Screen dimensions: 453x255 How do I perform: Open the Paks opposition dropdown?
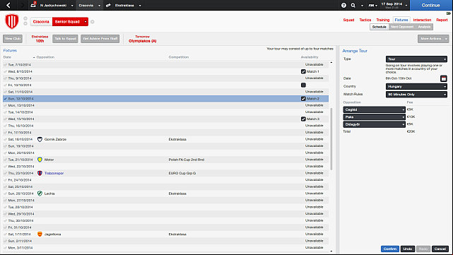pyautogui.click(x=374, y=117)
